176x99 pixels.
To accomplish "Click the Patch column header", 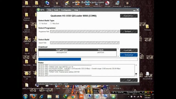I will click(101, 50).
